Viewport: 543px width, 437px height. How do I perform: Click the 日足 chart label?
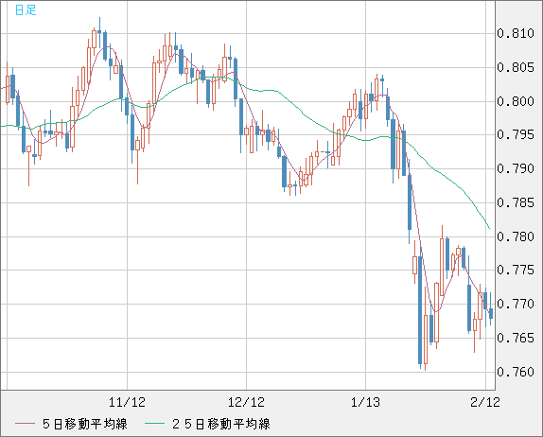[26, 10]
